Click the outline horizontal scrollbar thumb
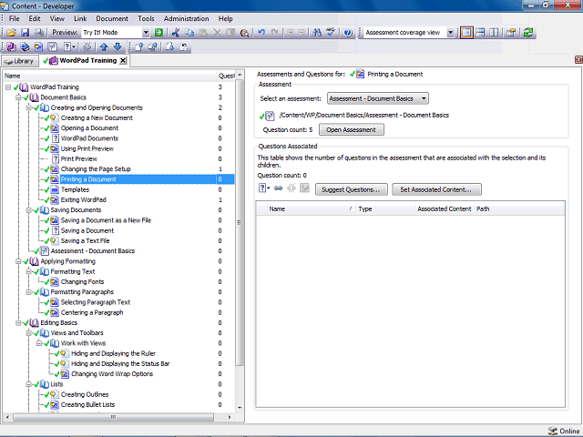 (x=113, y=417)
